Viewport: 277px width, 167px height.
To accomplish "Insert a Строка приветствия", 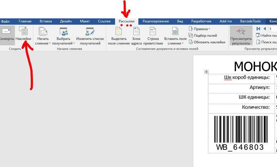I will click(x=153, y=36).
